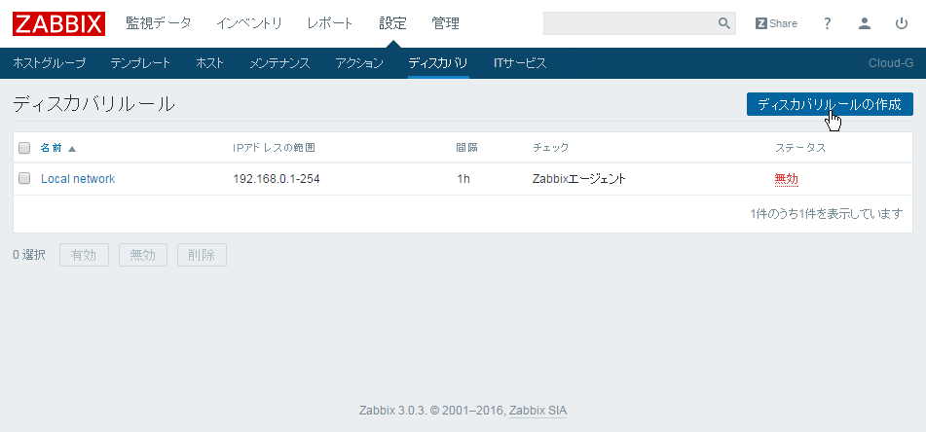This screenshot has width=926, height=432.
Task: Click the ZABBIX logo
Action: coord(58,23)
